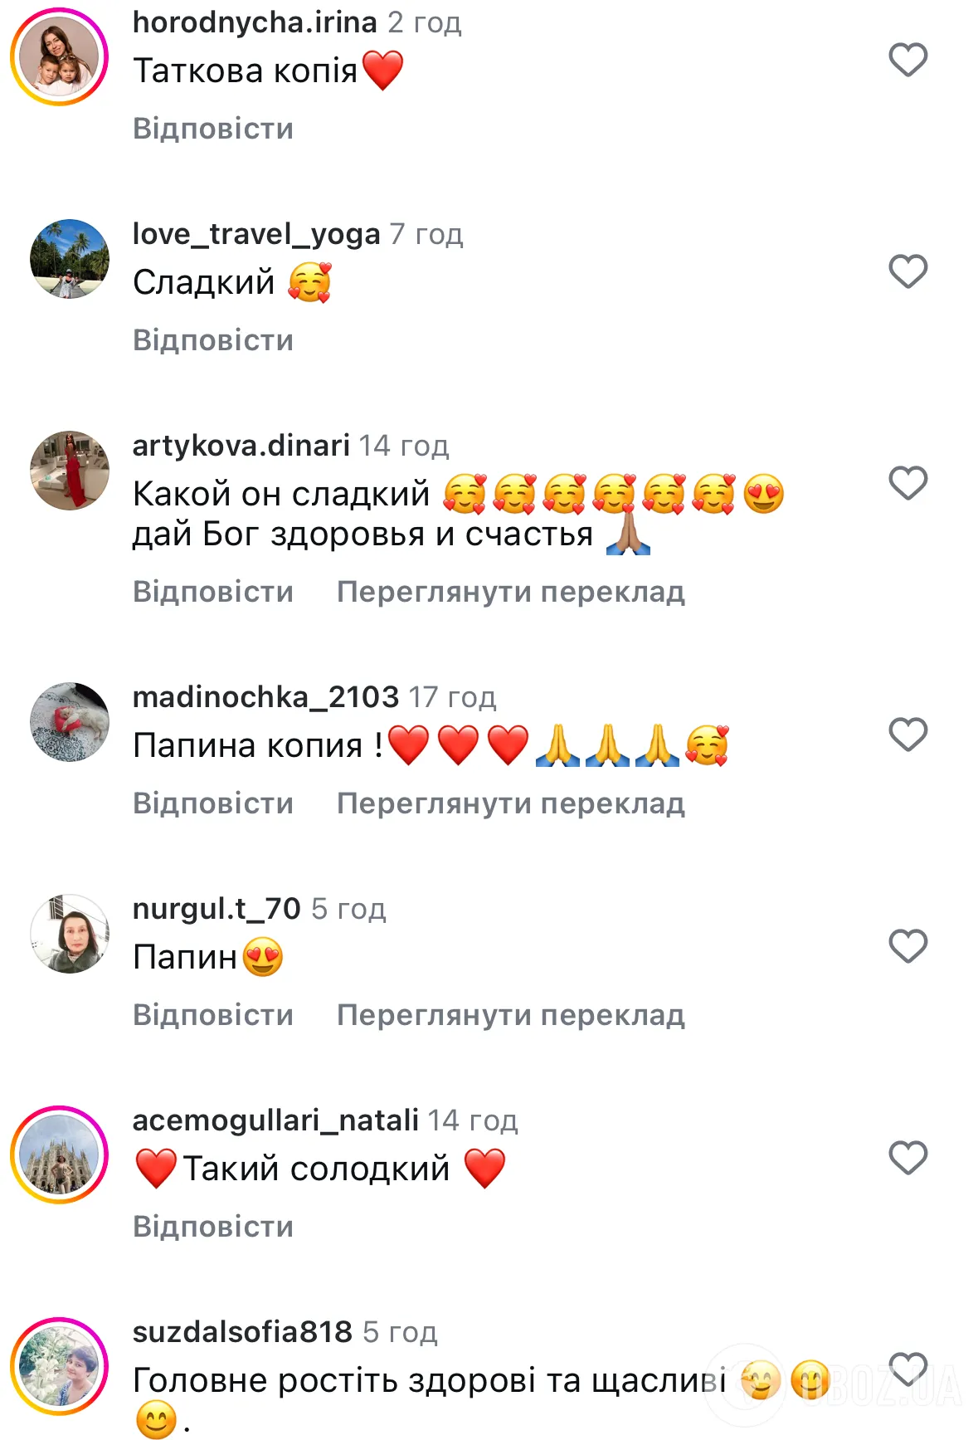Select the nurgul.t_70 profile photo
Screen dimensions: 978x1440
(70, 934)
